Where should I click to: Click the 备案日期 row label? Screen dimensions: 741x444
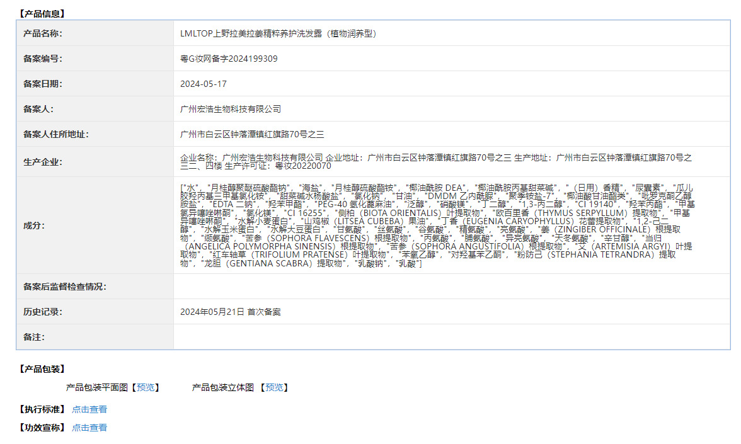[x=43, y=84]
